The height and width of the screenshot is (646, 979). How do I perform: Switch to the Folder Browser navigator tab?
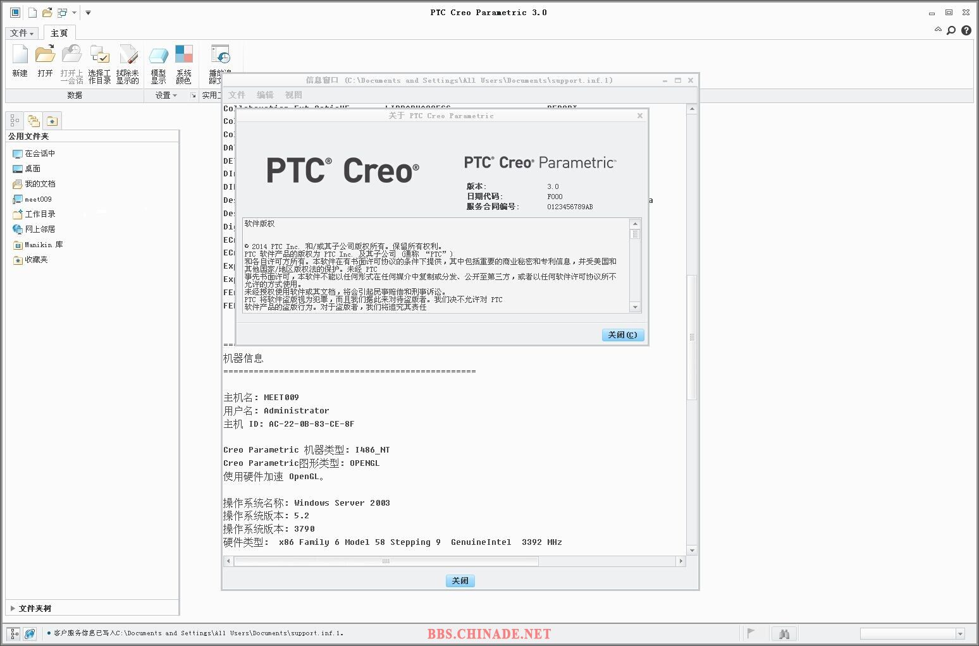click(x=34, y=121)
